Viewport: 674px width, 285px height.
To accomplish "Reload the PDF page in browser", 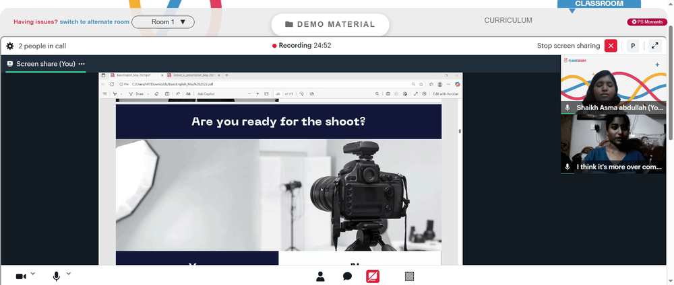I will coord(112,84).
